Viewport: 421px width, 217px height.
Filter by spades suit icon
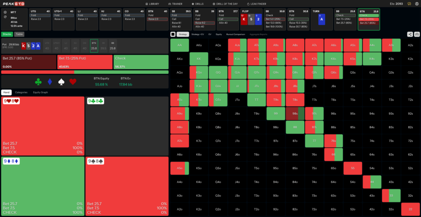coord(62,82)
